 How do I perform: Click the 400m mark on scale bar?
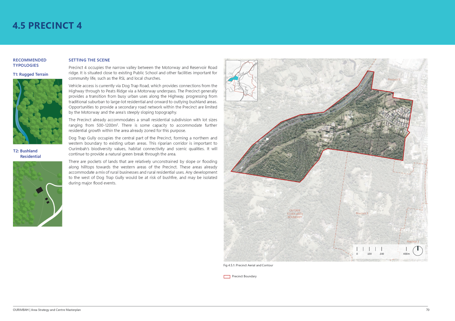pos(406,254)
